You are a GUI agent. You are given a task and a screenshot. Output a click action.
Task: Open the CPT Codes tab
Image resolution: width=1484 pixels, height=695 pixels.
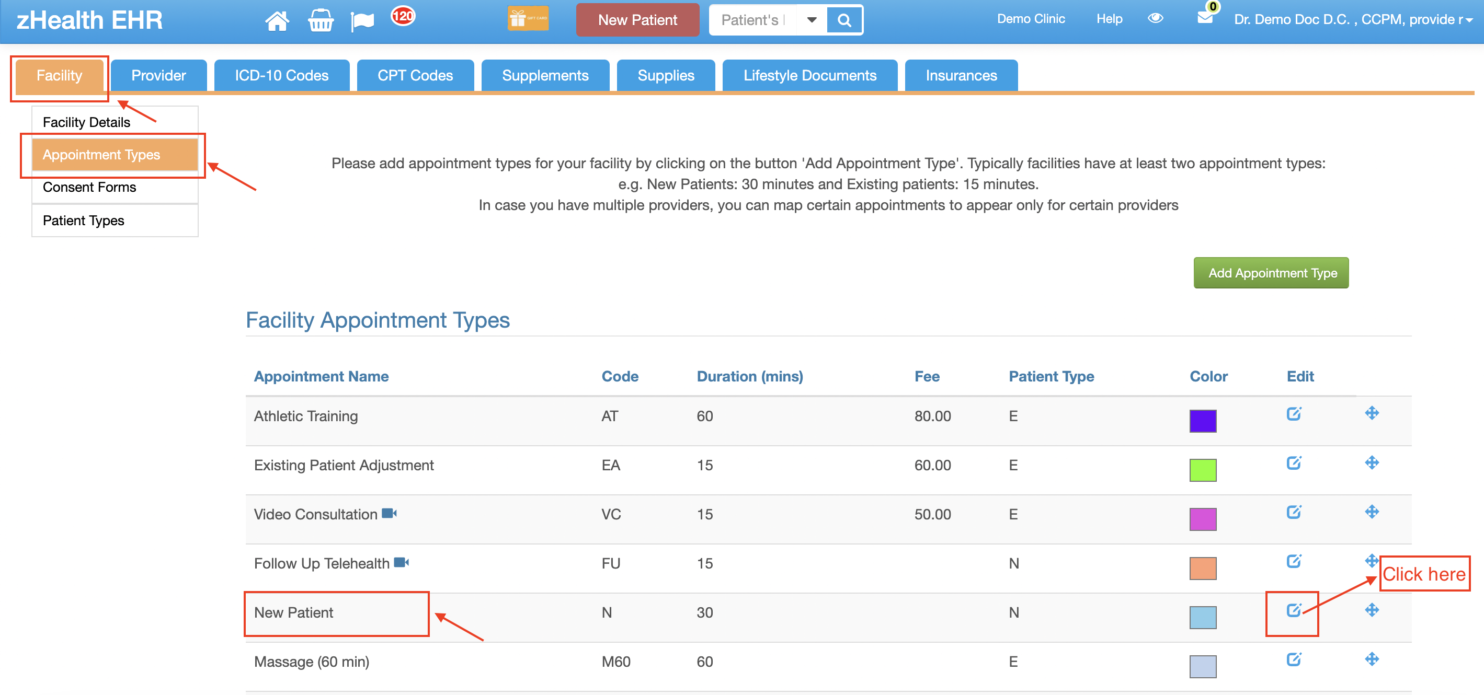click(415, 75)
